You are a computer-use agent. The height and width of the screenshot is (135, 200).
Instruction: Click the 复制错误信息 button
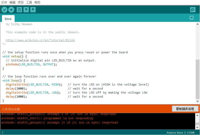point(185,109)
